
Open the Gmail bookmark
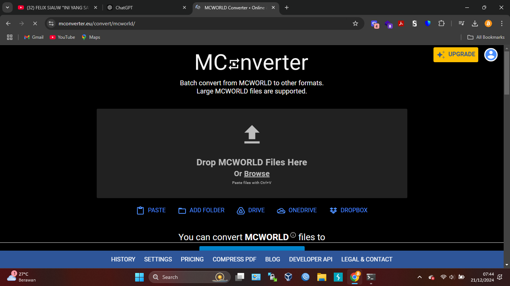34,37
